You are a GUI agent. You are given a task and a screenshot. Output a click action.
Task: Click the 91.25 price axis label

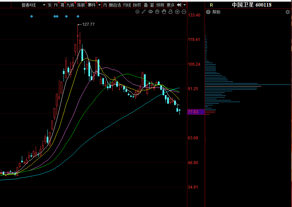[x=193, y=89]
